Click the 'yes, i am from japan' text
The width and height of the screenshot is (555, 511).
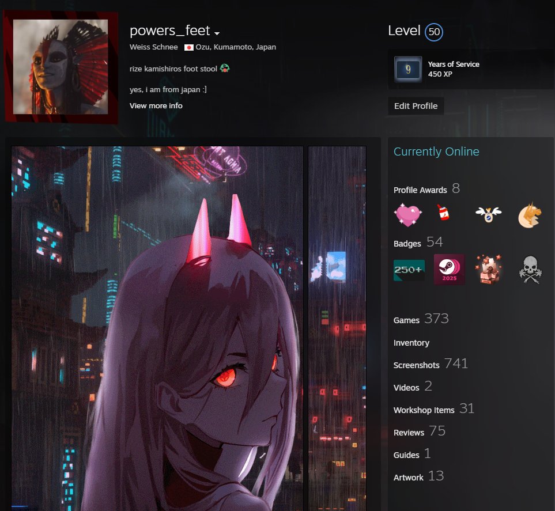pyautogui.click(x=168, y=89)
